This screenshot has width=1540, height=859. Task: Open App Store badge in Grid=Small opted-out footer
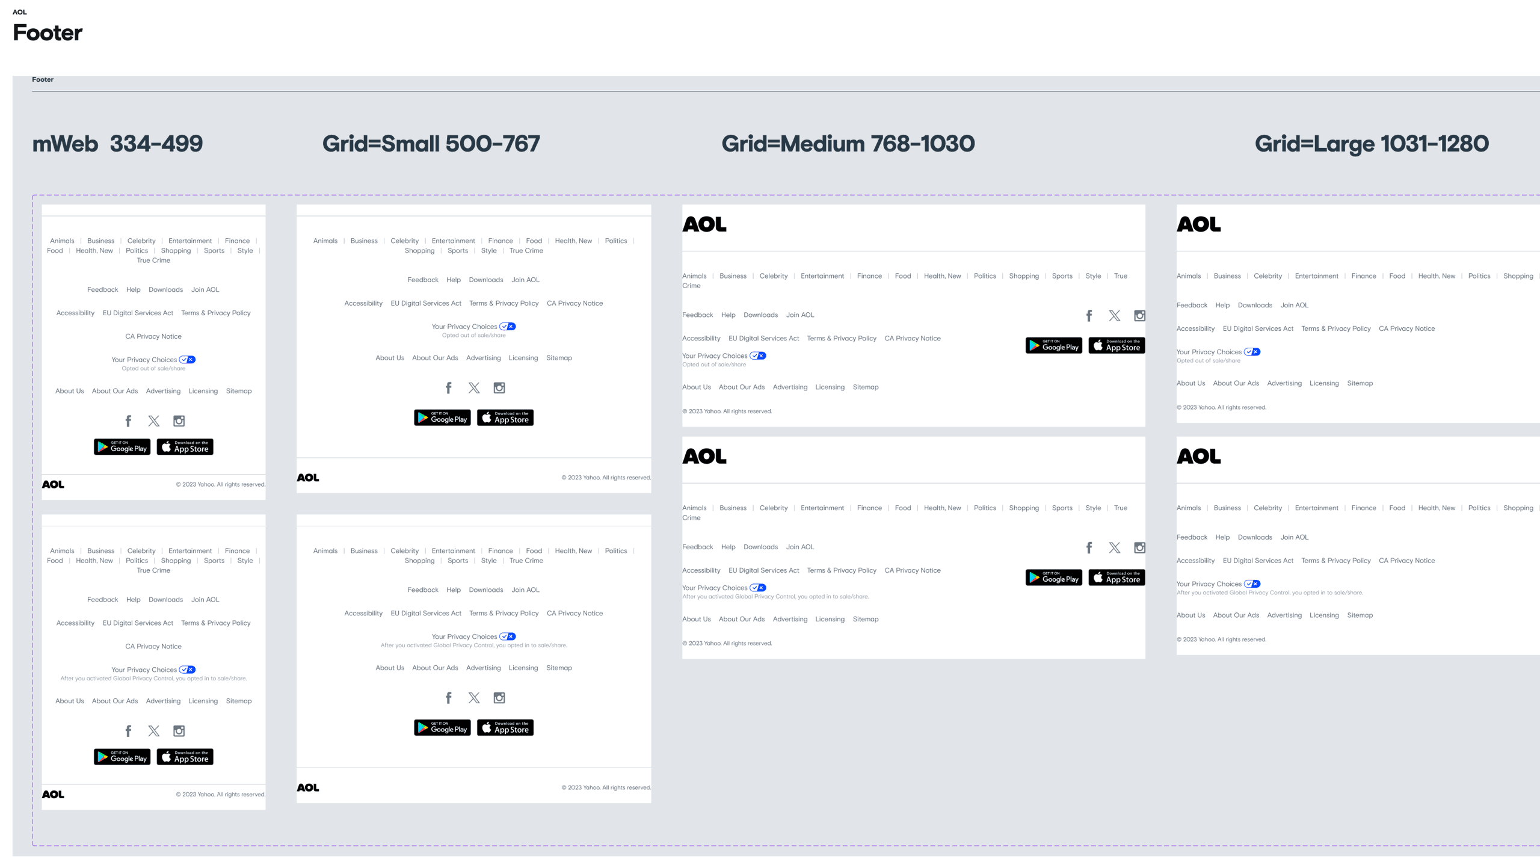tap(505, 417)
